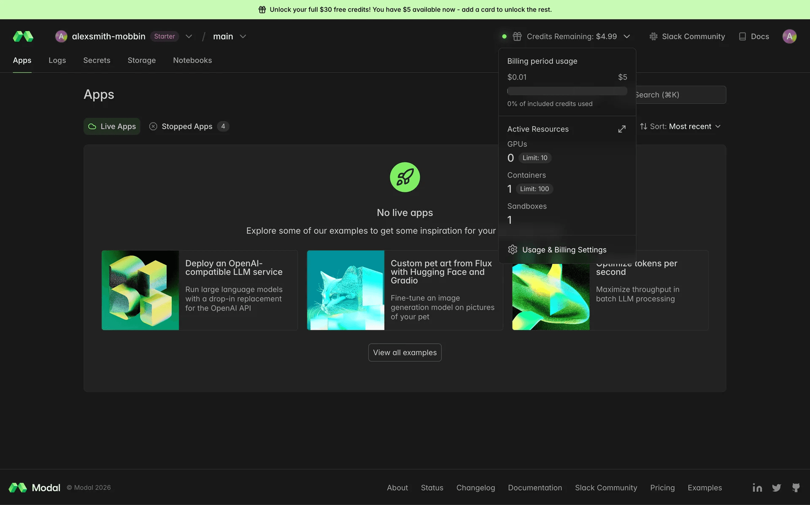Expand the Active Resources panel icon
810x505 pixels.
click(x=622, y=129)
